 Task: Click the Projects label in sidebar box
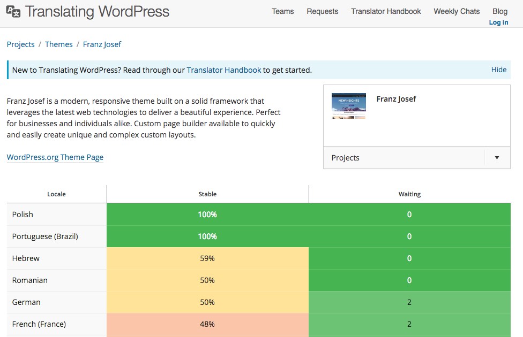pos(345,158)
